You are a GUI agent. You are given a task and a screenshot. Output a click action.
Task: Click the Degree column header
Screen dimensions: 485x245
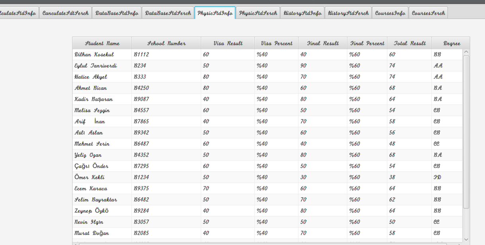coord(451,43)
